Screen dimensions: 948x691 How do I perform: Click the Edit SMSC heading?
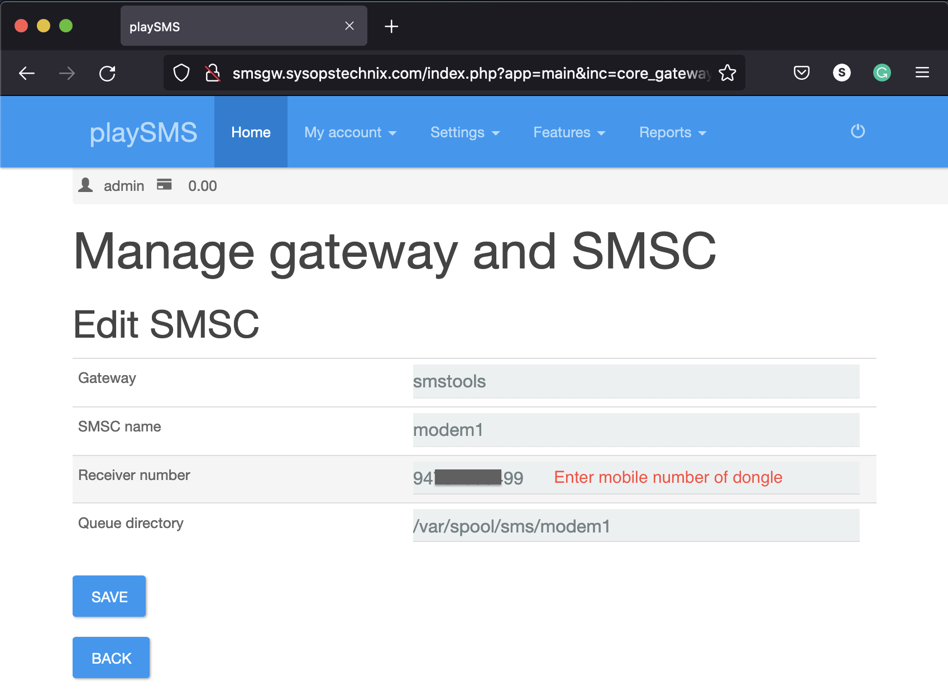[x=166, y=324]
